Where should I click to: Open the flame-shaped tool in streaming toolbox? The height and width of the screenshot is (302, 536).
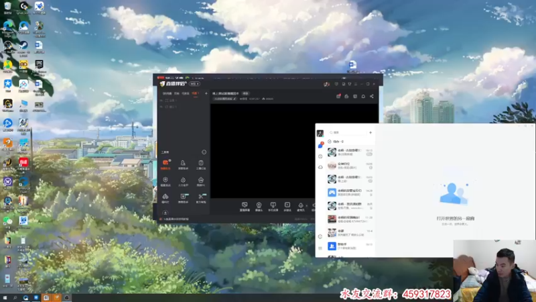pyautogui.click(x=183, y=181)
